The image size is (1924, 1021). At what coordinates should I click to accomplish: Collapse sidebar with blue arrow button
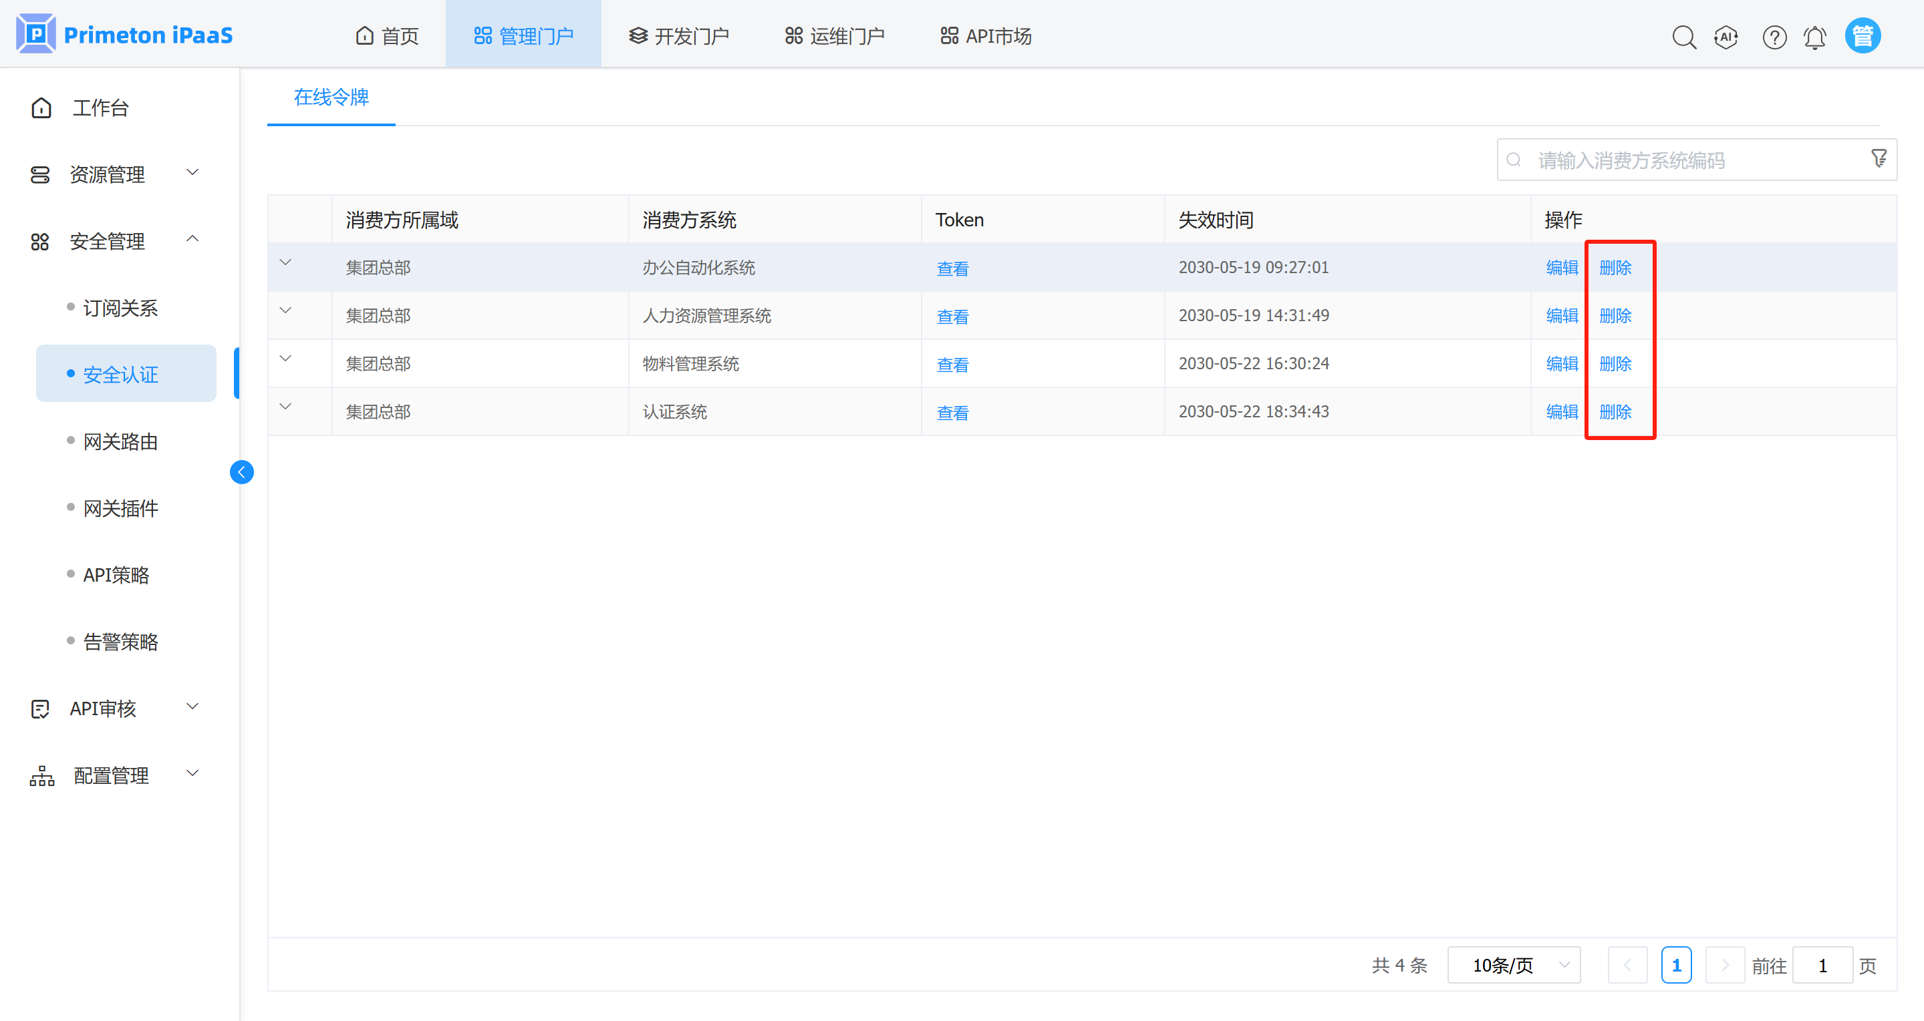tap(241, 471)
